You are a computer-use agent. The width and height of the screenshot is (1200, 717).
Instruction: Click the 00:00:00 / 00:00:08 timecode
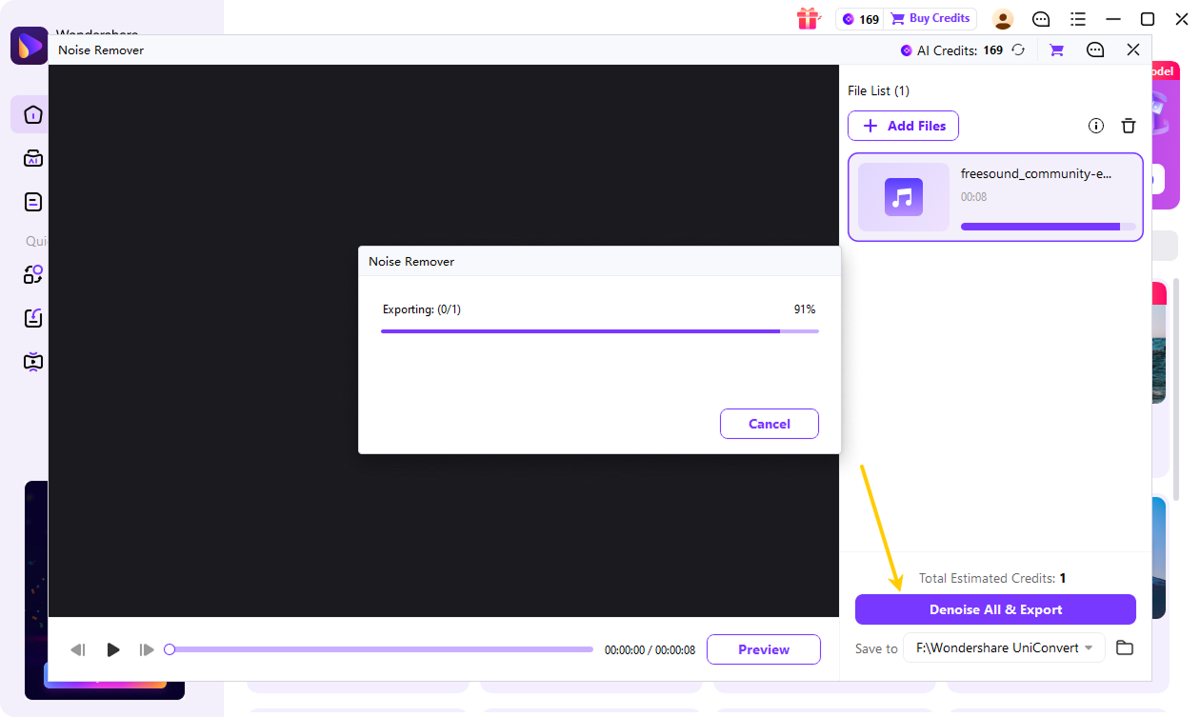(x=650, y=650)
